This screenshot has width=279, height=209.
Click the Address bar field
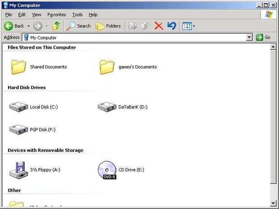tap(137, 37)
